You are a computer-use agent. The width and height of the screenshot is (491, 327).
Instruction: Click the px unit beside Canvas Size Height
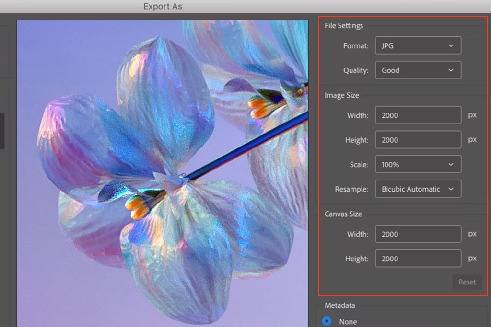click(x=472, y=259)
